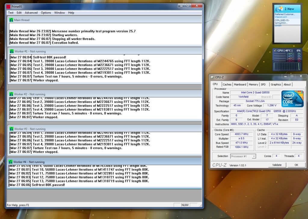Viewport: 308px width, 219px height.
Task: Switch to the SPD tab in CPU-Z
Action: (263, 85)
